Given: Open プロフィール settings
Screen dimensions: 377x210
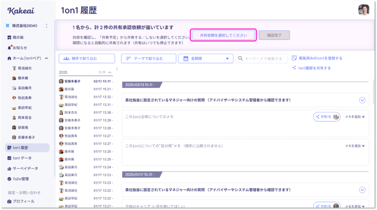Looking at the screenshot, I should (x=21, y=201).
